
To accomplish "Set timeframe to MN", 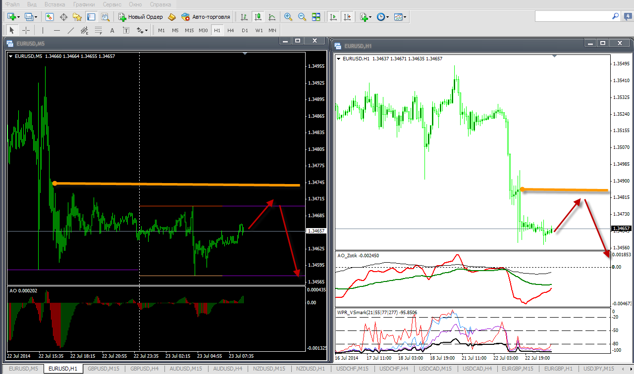I will point(272,30).
